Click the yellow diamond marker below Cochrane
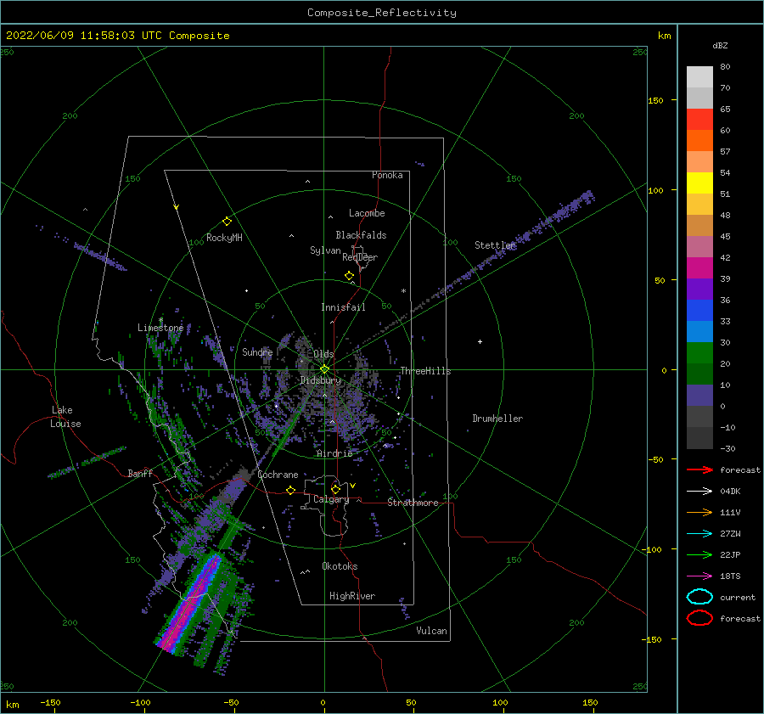This screenshot has height=714, width=764. pyautogui.click(x=290, y=490)
